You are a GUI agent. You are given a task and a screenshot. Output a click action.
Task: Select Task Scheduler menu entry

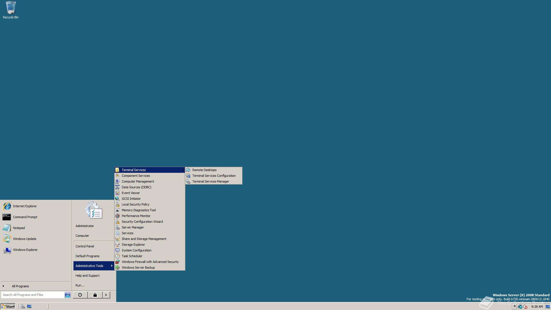(150, 256)
